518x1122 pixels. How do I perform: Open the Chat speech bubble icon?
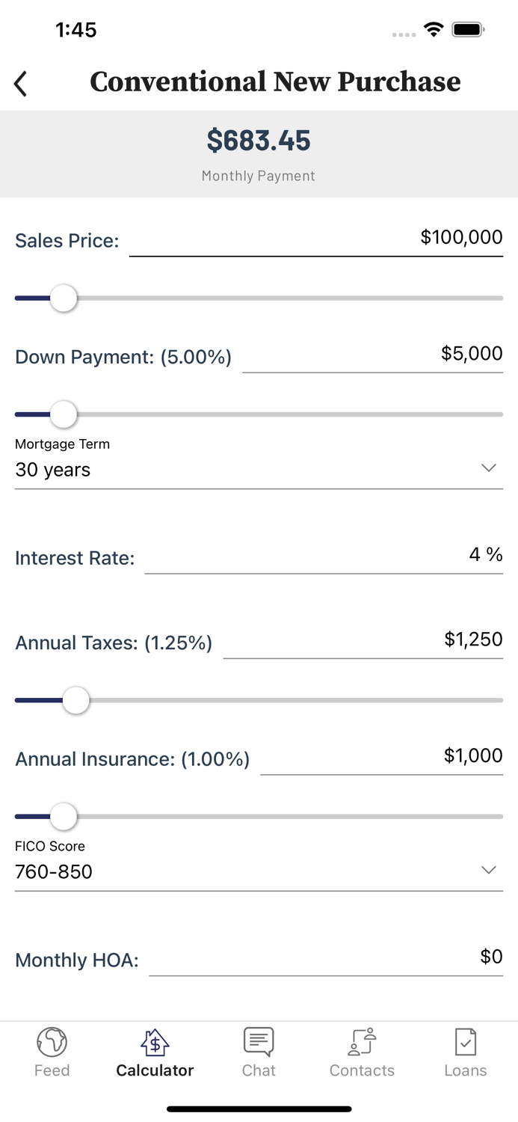click(258, 1040)
